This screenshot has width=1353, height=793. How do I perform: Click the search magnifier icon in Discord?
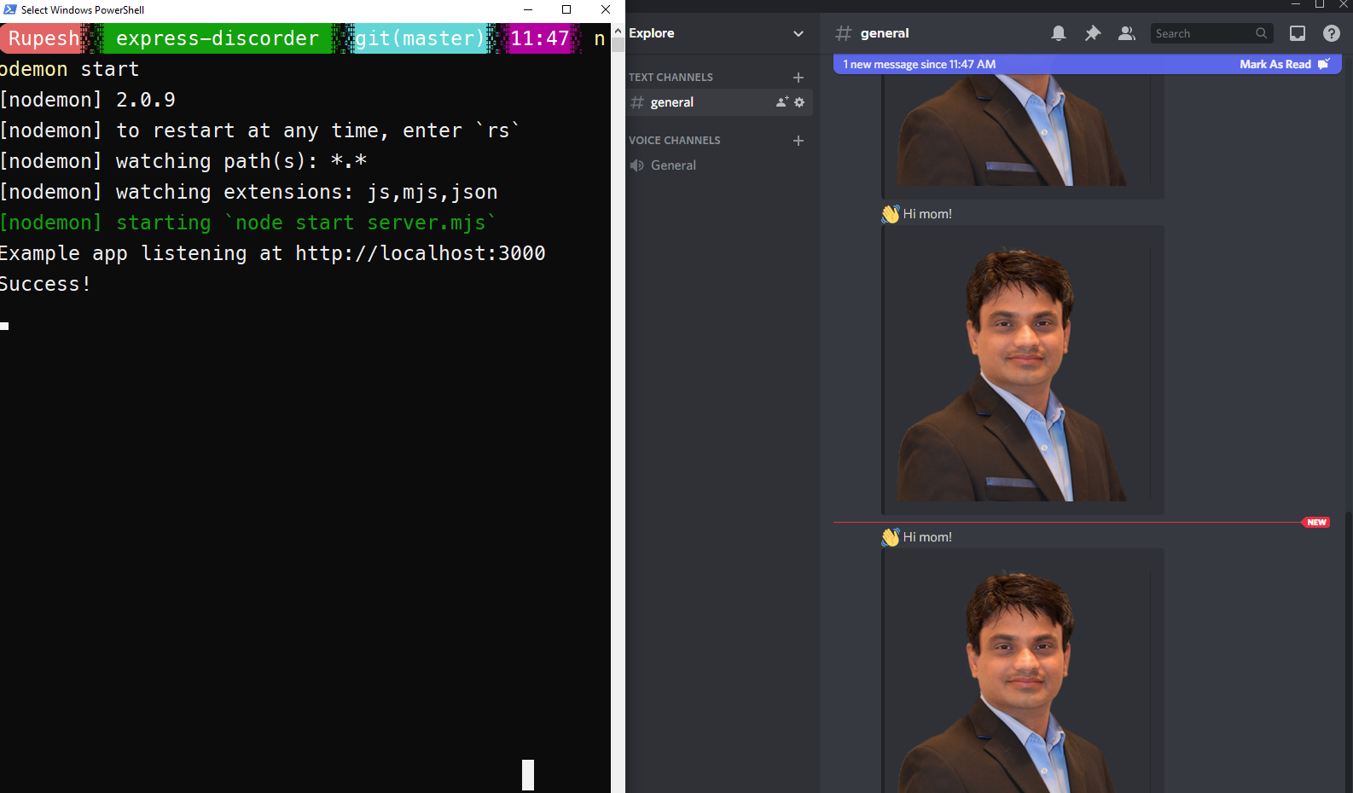tap(1261, 33)
